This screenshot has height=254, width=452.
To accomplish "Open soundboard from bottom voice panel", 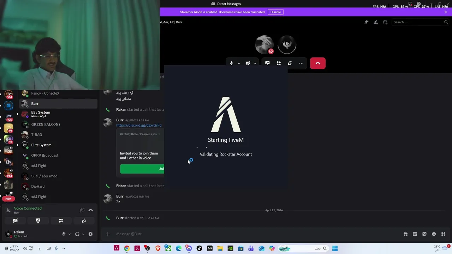I will pyautogui.click(x=84, y=220).
